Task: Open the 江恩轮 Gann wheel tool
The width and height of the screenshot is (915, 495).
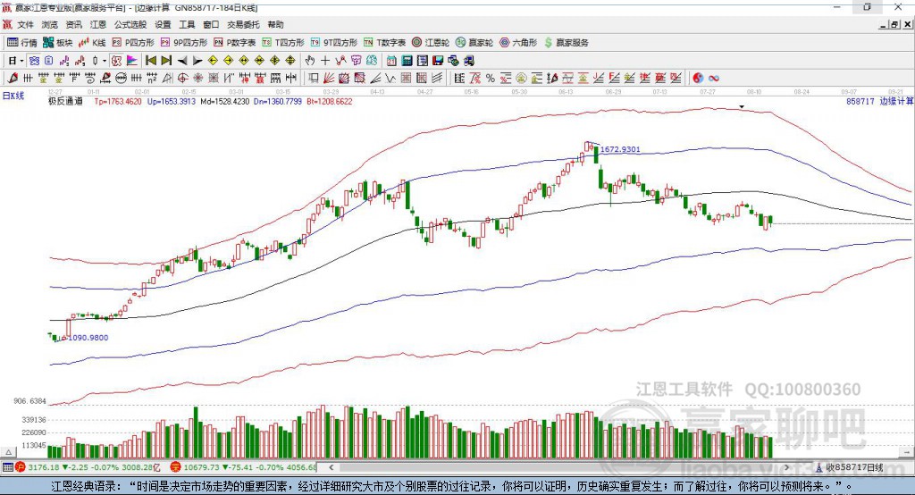Action: click(431, 42)
